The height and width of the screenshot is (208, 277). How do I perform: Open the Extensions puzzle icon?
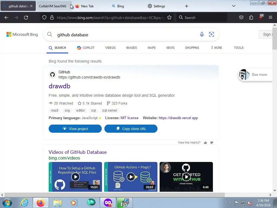pyautogui.click(x=251, y=18)
